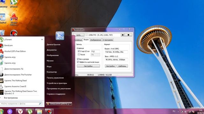Click the 'Full Size, 30.00fps, 80q' field
This screenshot has height=114, width=204.
[x=116, y=52]
